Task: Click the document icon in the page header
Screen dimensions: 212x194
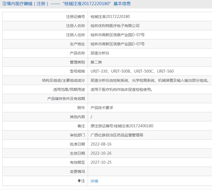Action: (x=4, y=4)
